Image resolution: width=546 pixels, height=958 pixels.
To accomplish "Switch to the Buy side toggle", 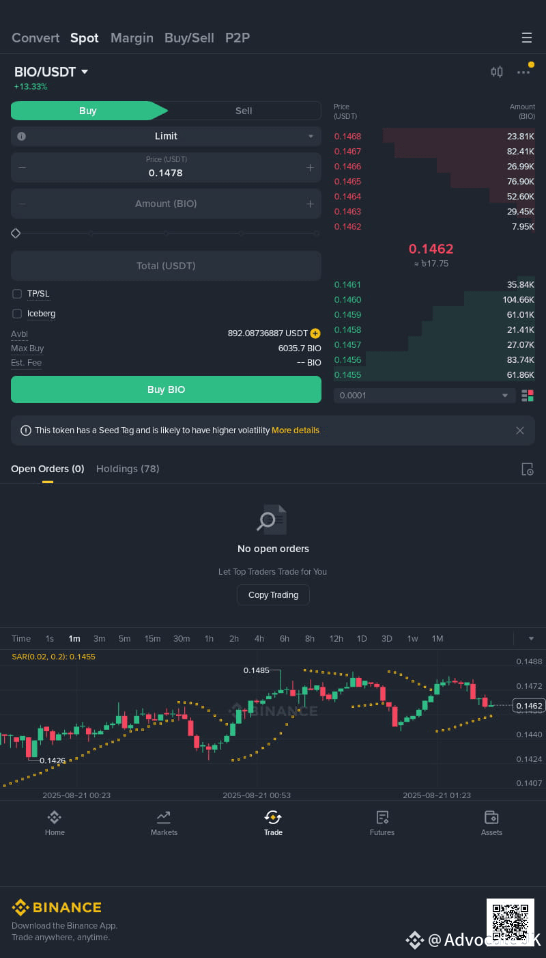I will 88,111.
